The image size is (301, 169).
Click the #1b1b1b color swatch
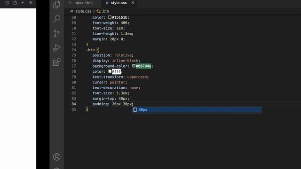pyautogui.click(x=110, y=17)
